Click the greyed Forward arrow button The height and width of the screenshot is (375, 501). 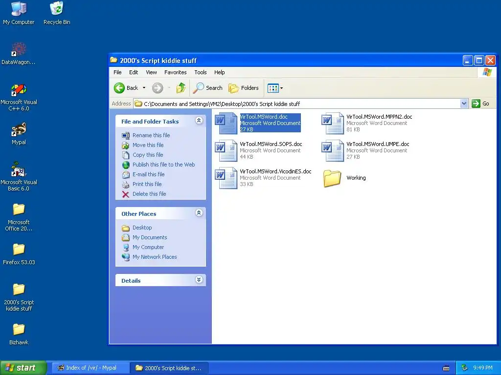[157, 88]
